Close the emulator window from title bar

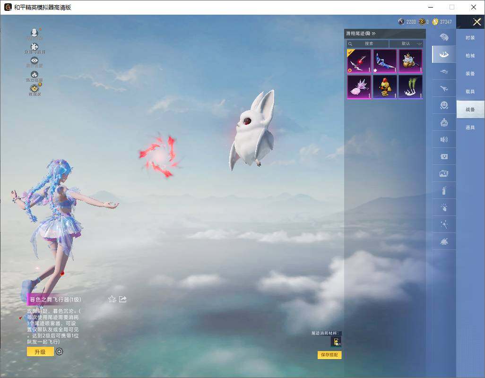tap(474, 7)
